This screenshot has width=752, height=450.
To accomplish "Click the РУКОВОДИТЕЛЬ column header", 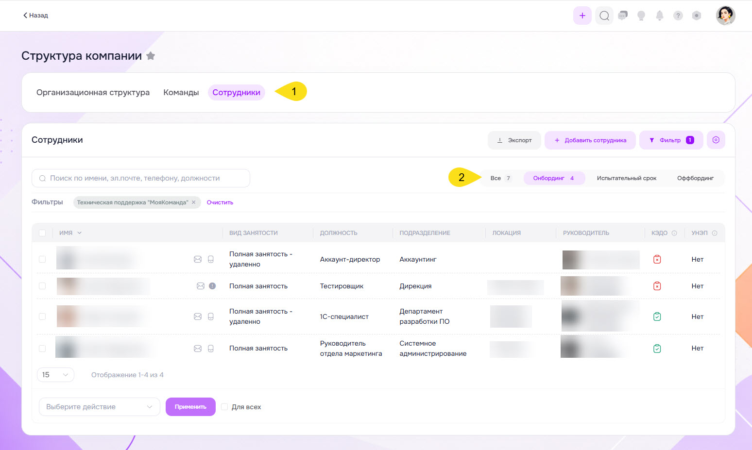I will (x=586, y=233).
